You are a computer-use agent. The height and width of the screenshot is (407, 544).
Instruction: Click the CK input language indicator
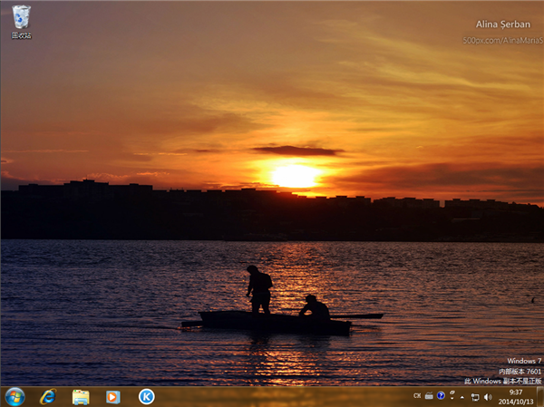(417, 396)
